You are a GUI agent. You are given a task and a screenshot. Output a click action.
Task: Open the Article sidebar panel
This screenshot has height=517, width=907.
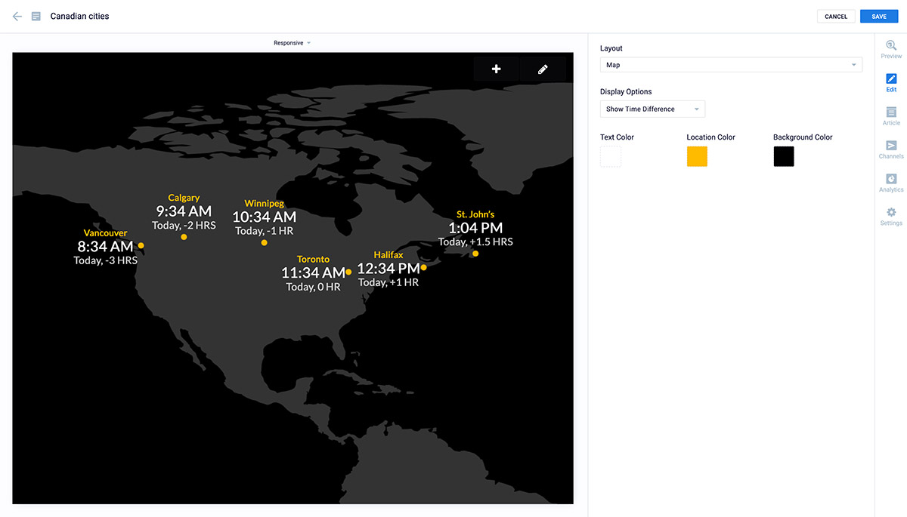click(x=891, y=115)
